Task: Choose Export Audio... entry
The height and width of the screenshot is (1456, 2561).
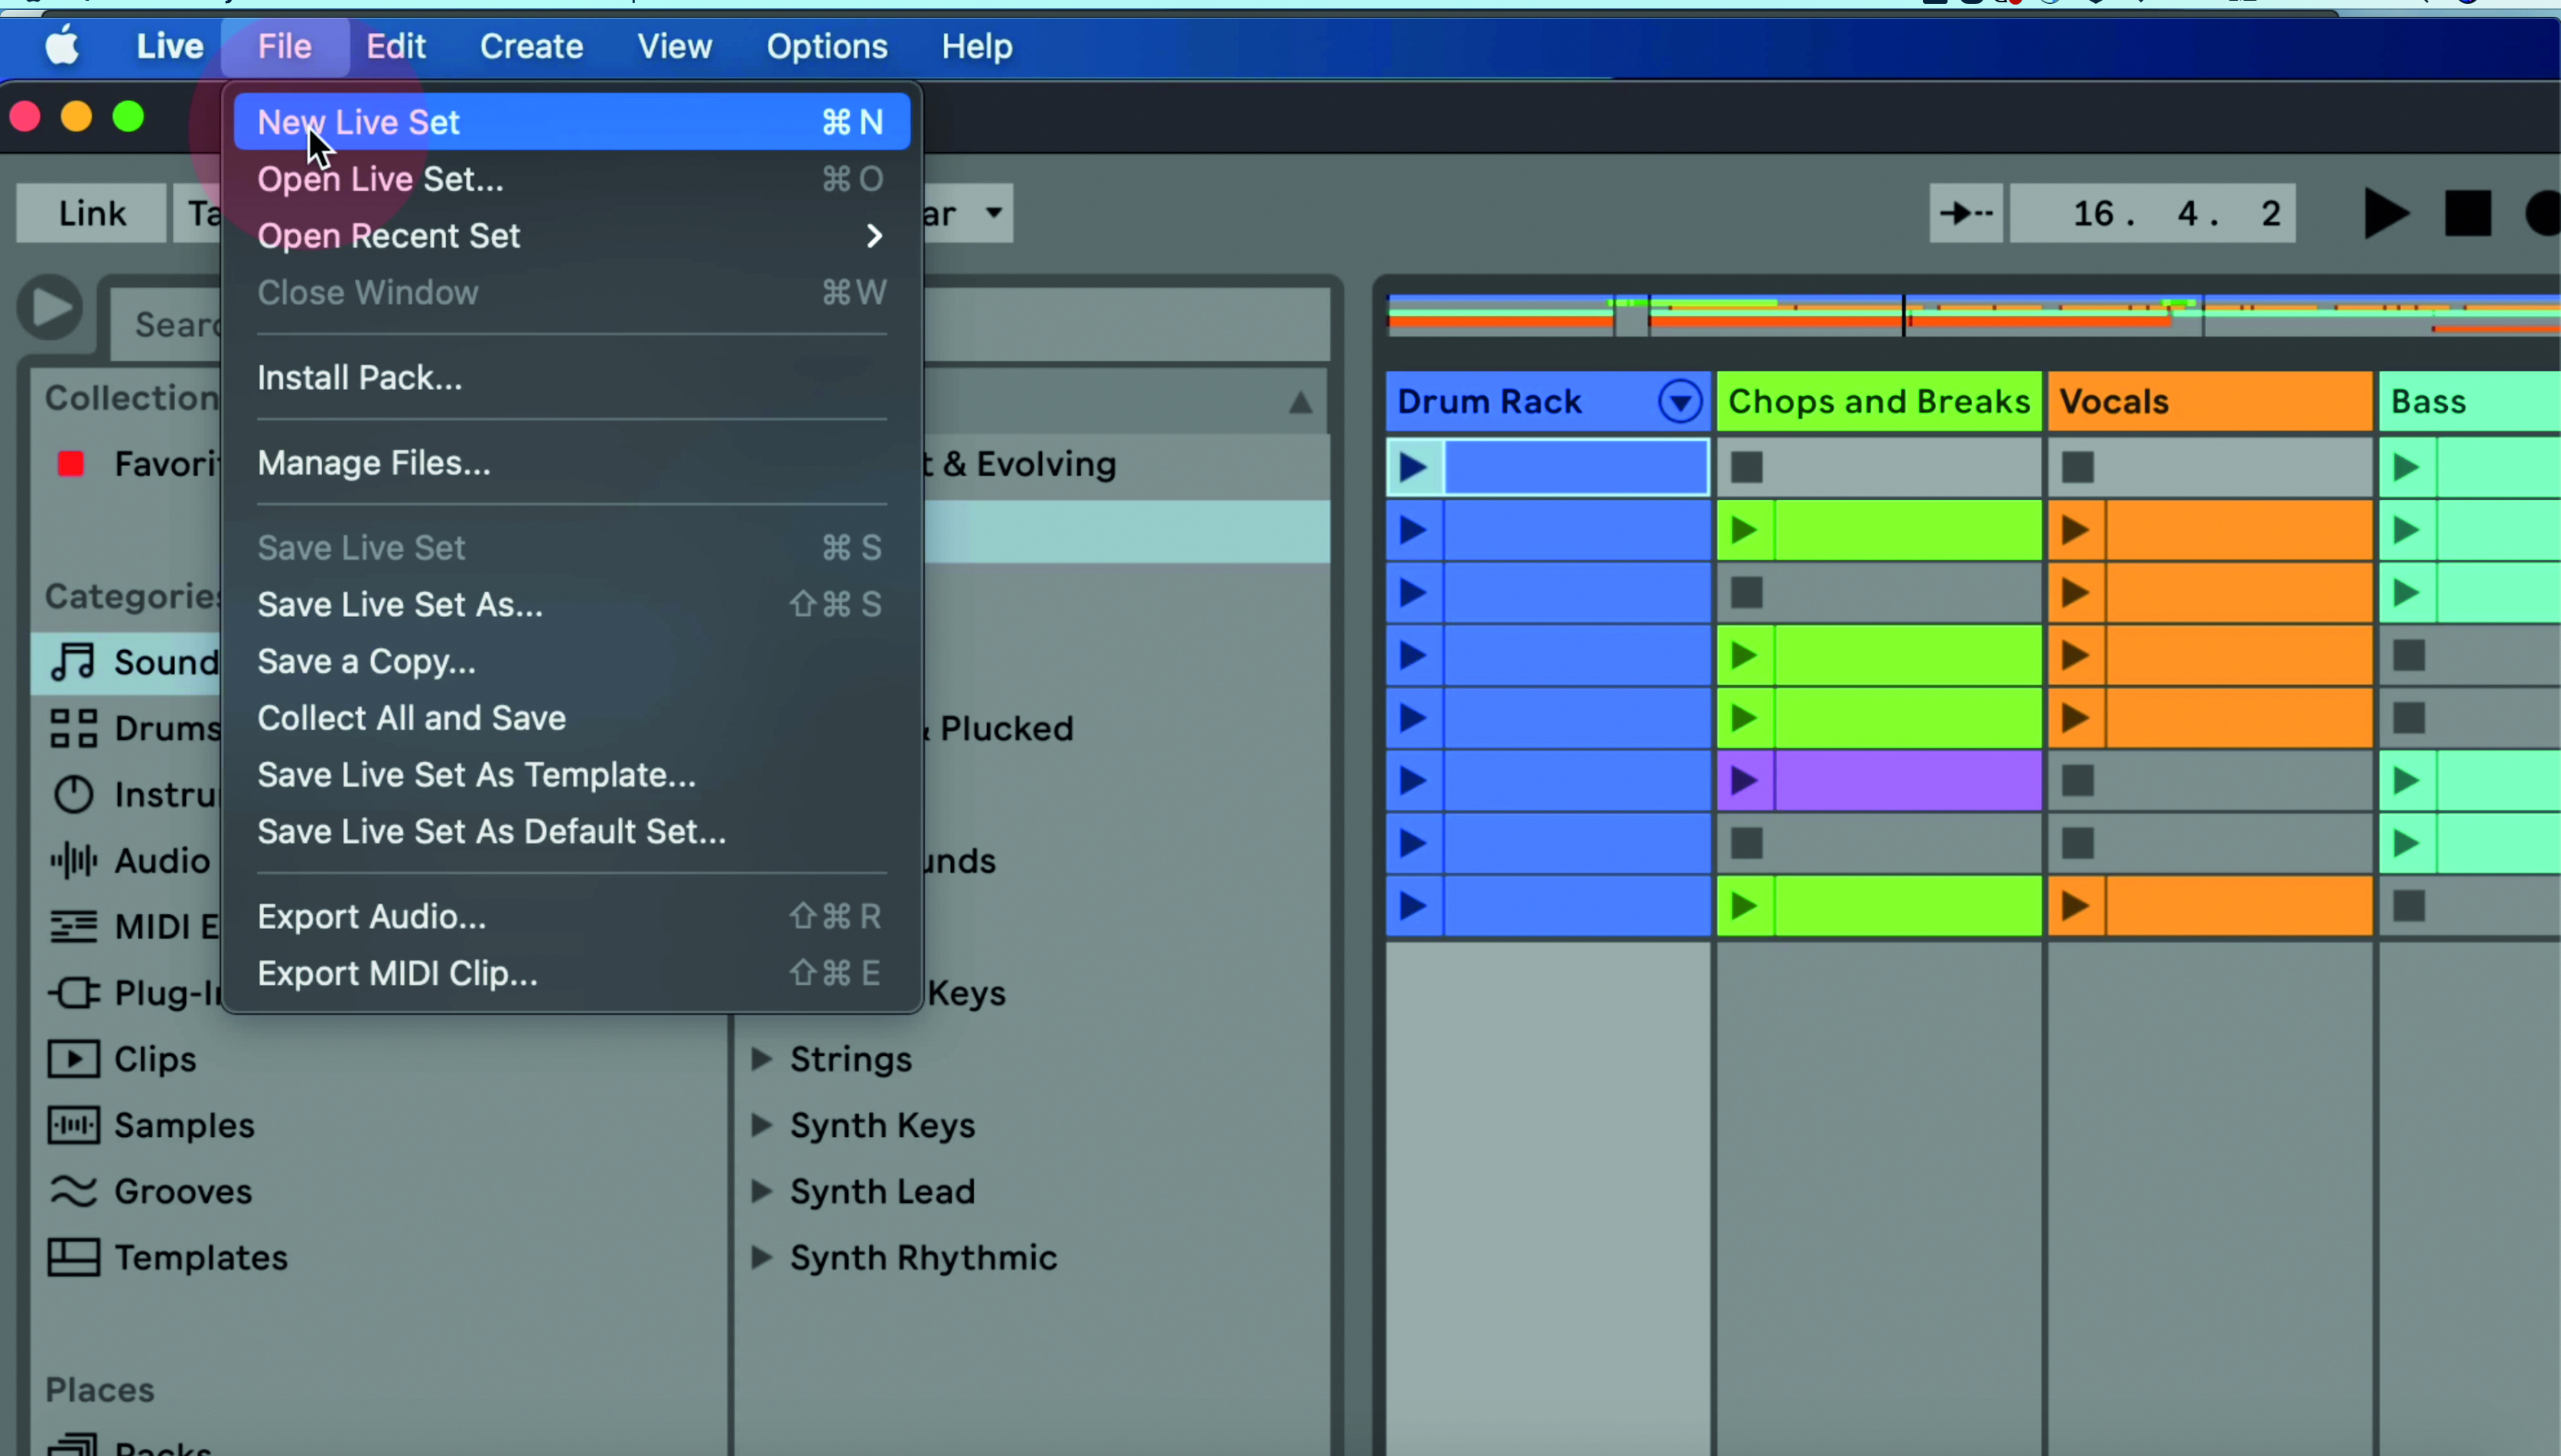Action: (572, 917)
